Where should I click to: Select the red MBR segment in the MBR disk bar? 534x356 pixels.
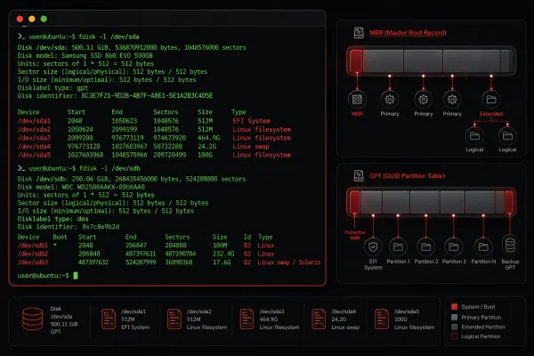[356, 61]
